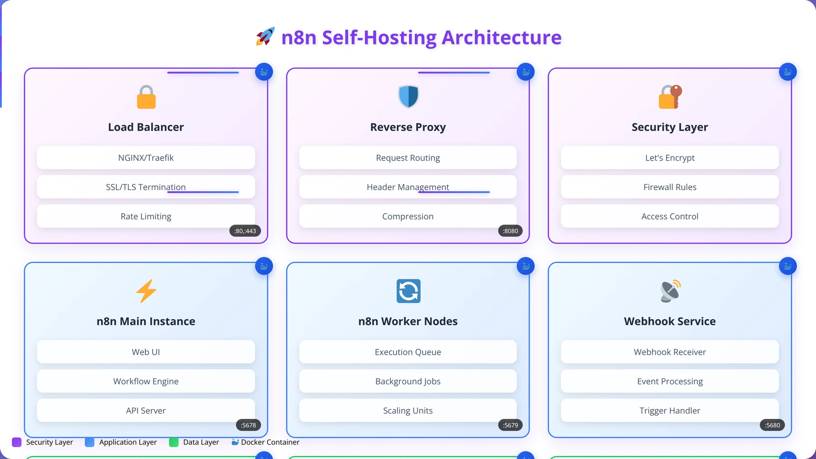
Task: Select the Let's Encrypt item
Action: point(670,157)
